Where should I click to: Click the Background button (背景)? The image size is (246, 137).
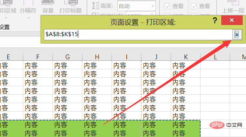pos(48,7)
